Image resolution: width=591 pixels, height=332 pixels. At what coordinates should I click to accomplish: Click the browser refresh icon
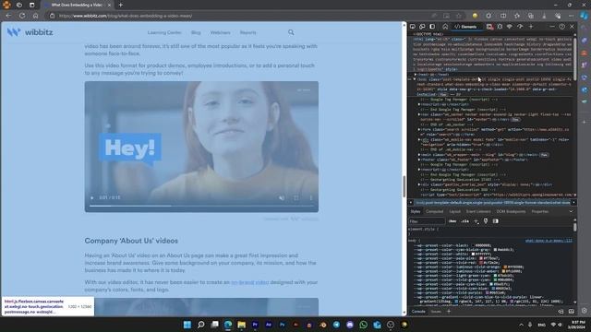(22, 16)
